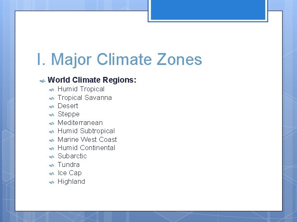Select the "Steppe" bullet text

[68, 114]
